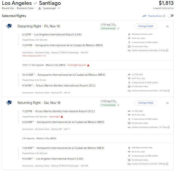Toggle the Track prices switch
This screenshot has height=171, width=174.
click(x=170, y=16)
